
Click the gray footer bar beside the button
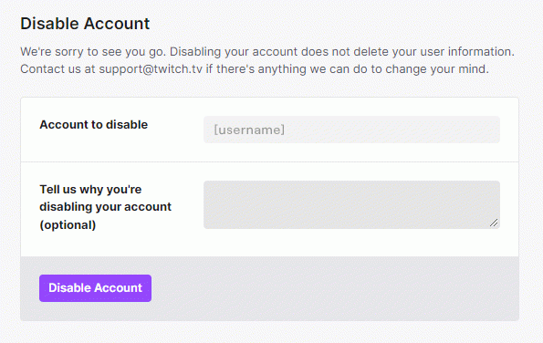332,288
